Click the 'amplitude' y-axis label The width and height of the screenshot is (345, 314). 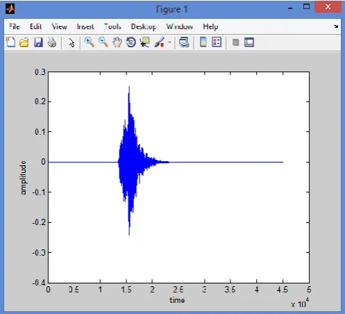click(23, 178)
